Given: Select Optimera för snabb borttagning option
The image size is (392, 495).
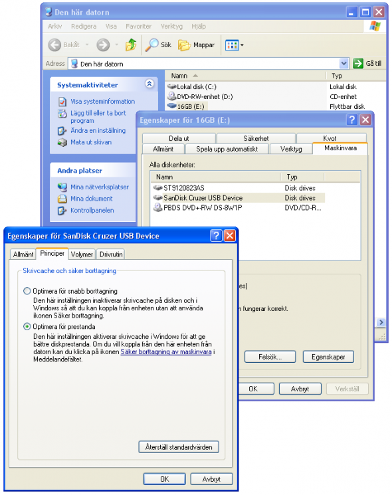Looking at the screenshot, I should pos(27,291).
